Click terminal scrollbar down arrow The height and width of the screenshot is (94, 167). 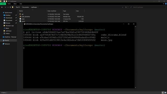pos(135,87)
